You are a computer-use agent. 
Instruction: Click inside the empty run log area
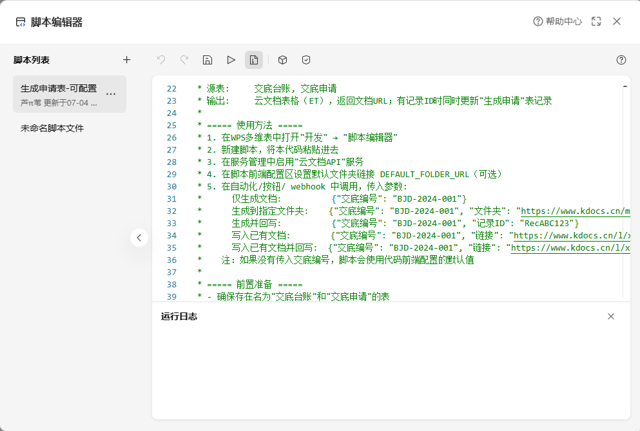[391, 372]
